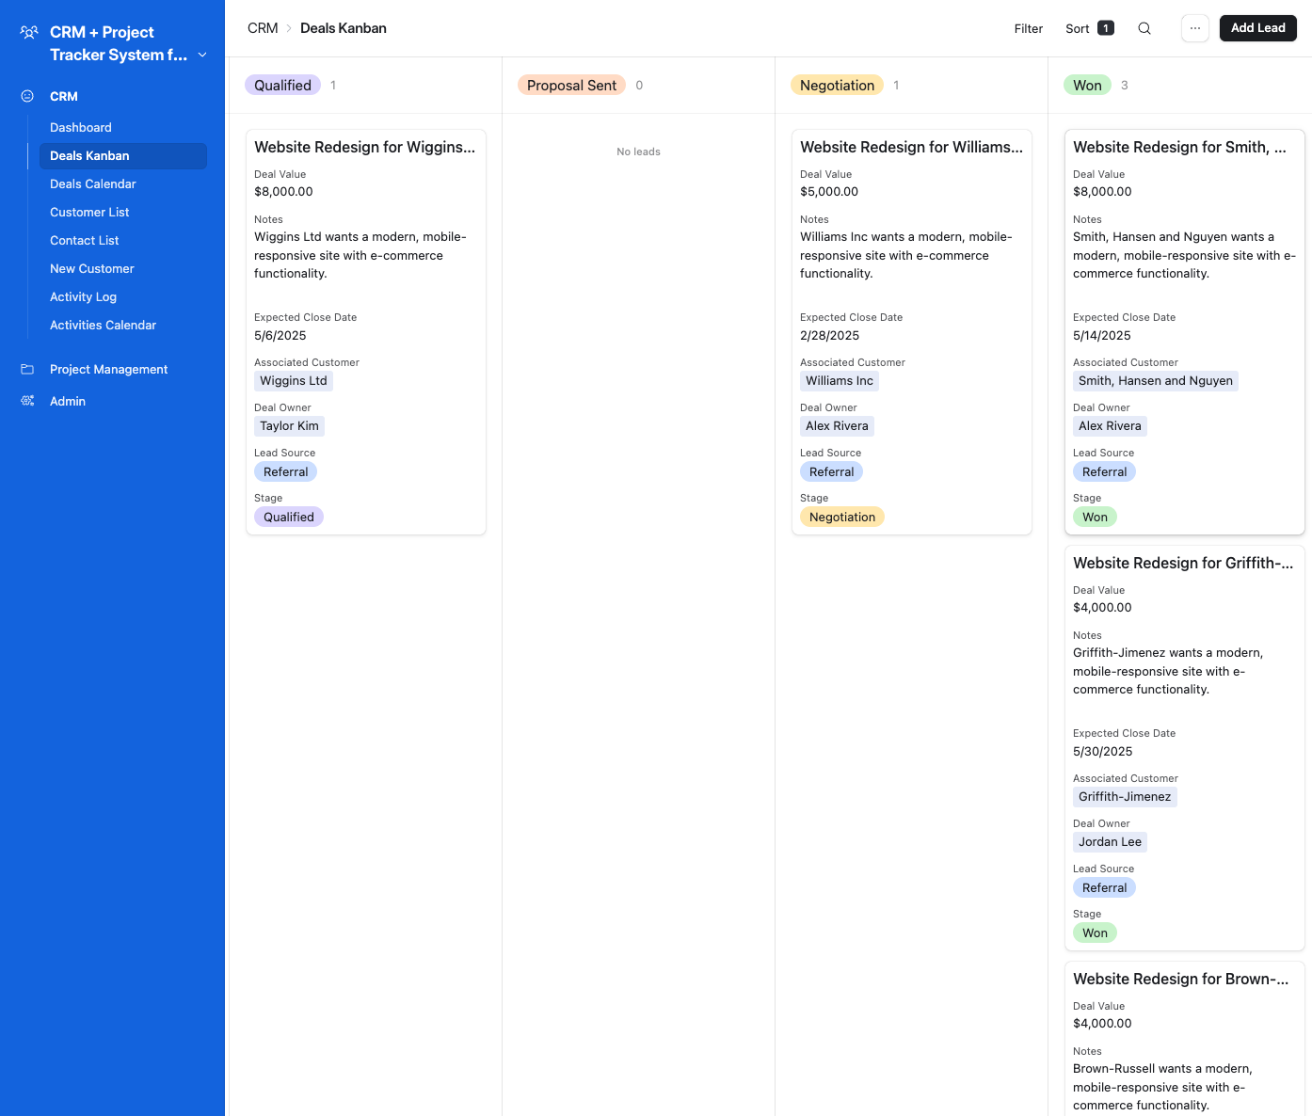Screen dimensions: 1312x1116
Task: Click the team icon beside the workspace title
Action: point(27,33)
